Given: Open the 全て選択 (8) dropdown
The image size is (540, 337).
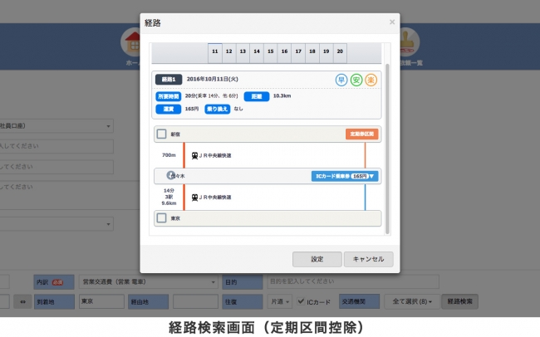Looking at the screenshot, I should tap(413, 301).
